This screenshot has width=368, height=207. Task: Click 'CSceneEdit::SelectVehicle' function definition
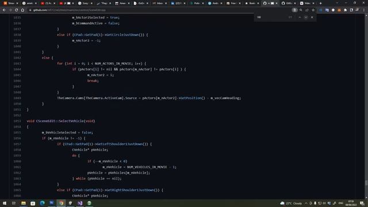point(60,121)
